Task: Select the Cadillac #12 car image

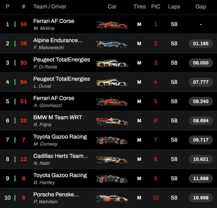Action: coord(112,160)
